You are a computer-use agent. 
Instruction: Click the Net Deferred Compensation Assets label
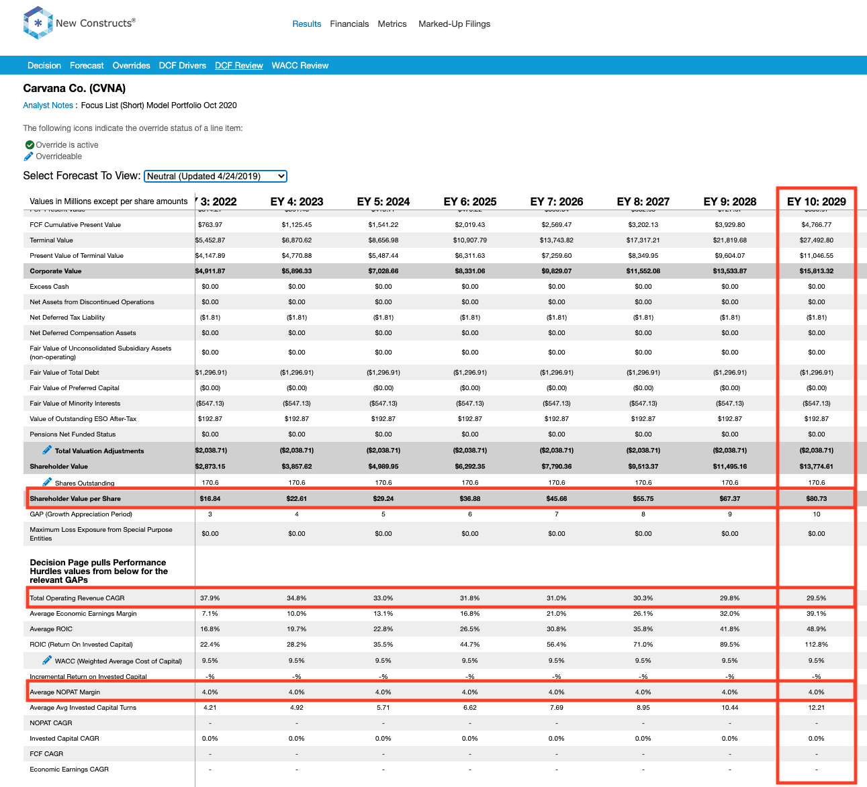[x=83, y=333]
